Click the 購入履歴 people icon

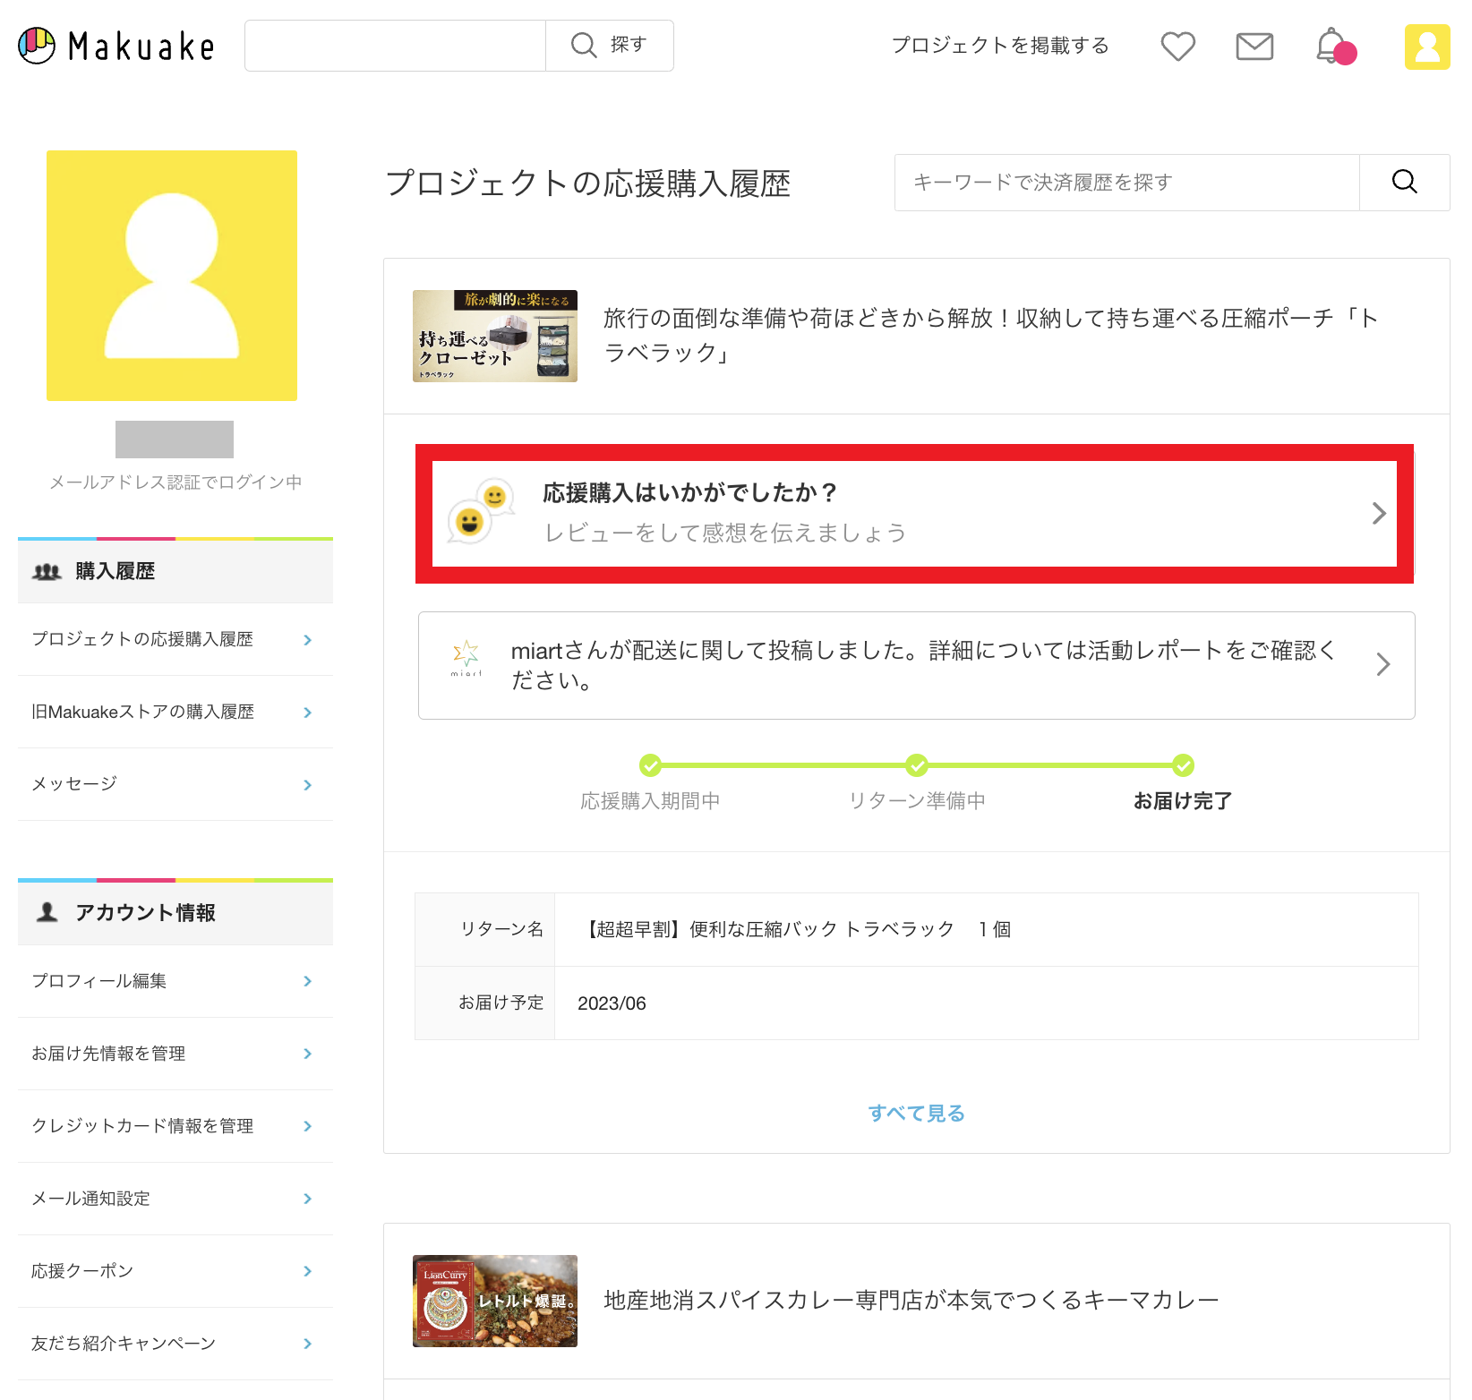coord(44,570)
